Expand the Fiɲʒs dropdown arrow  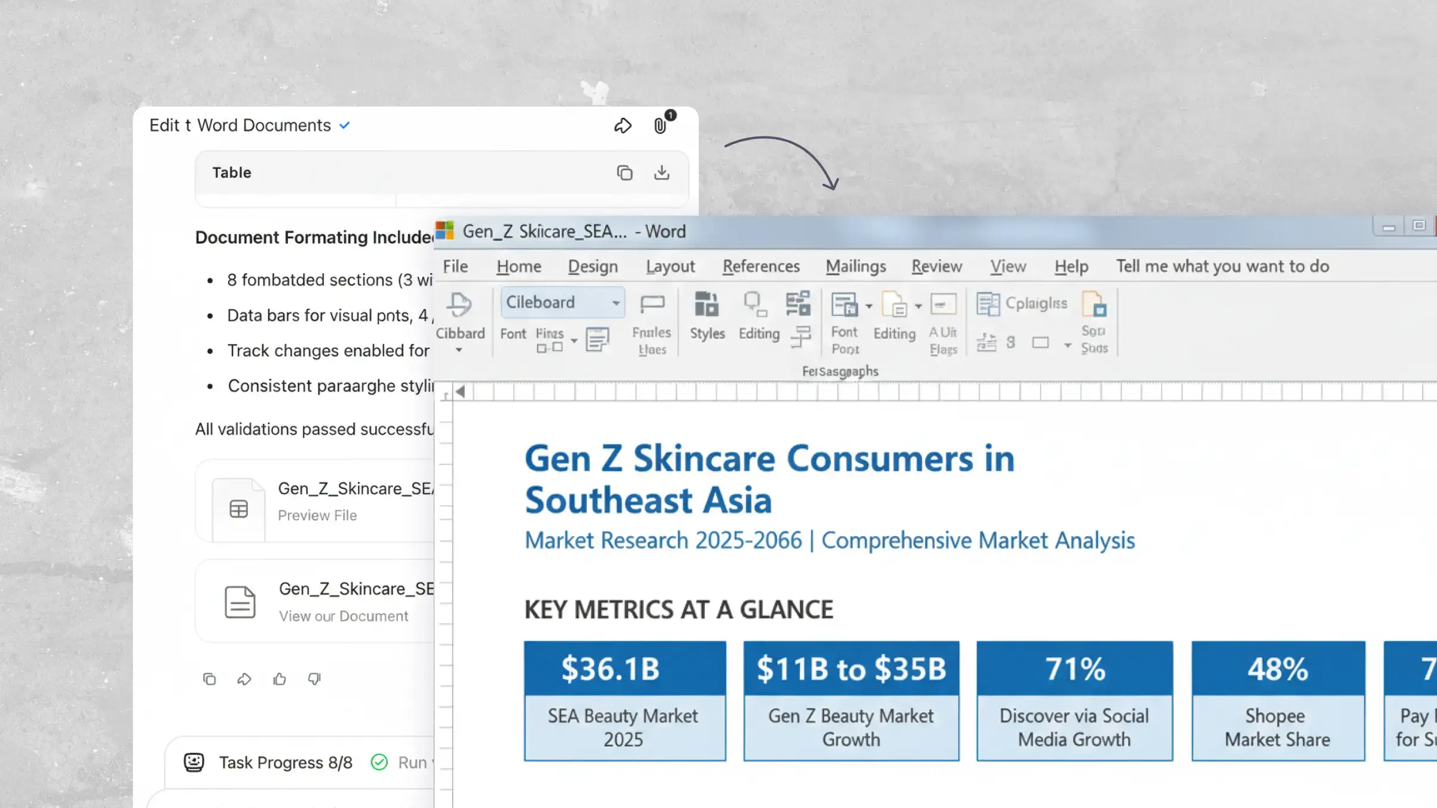click(x=574, y=341)
